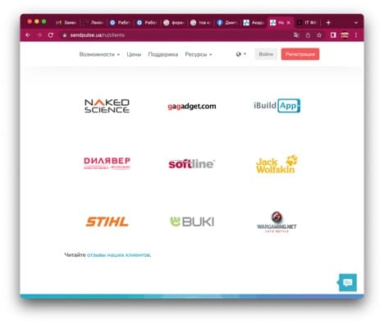This screenshot has height=325, width=384.
Task: Open the translate page icon
Action: point(296,35)
